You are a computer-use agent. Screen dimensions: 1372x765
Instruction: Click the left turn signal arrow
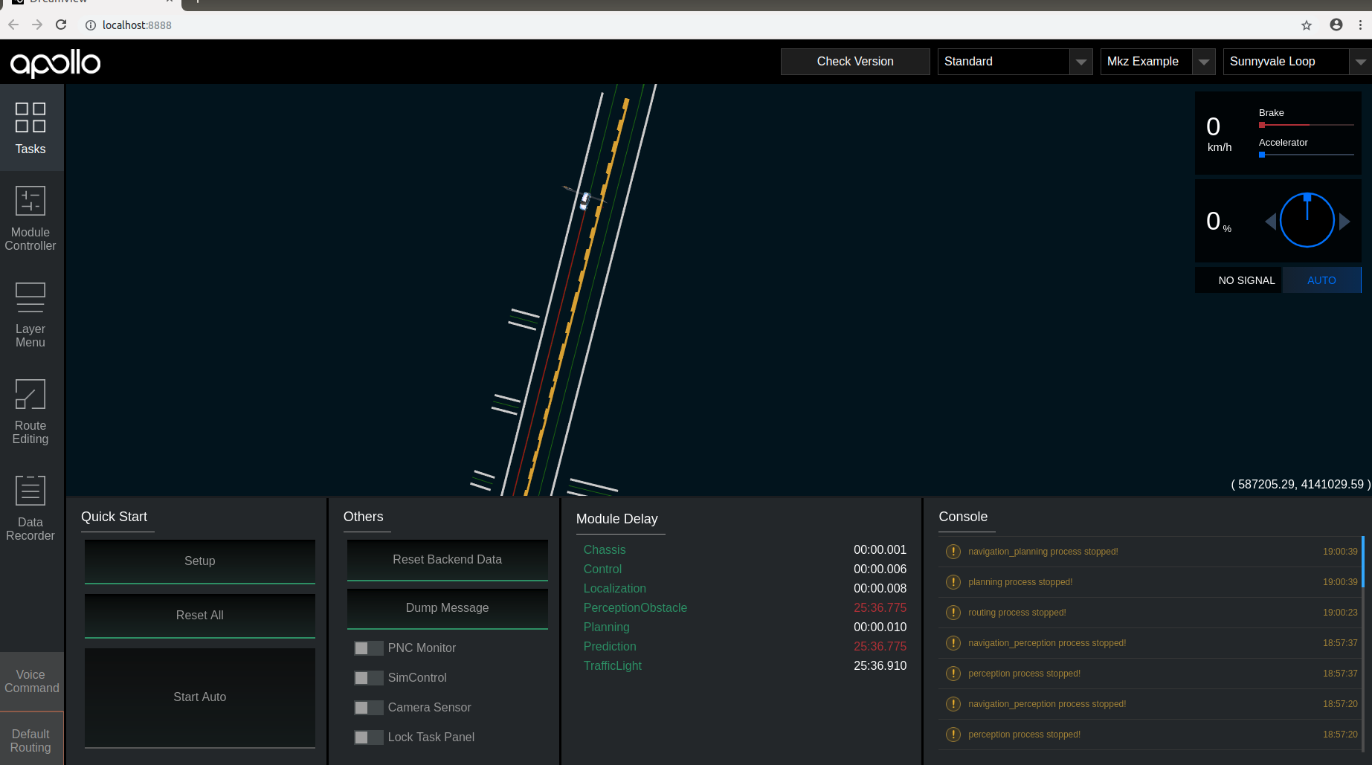point(1270,221)
